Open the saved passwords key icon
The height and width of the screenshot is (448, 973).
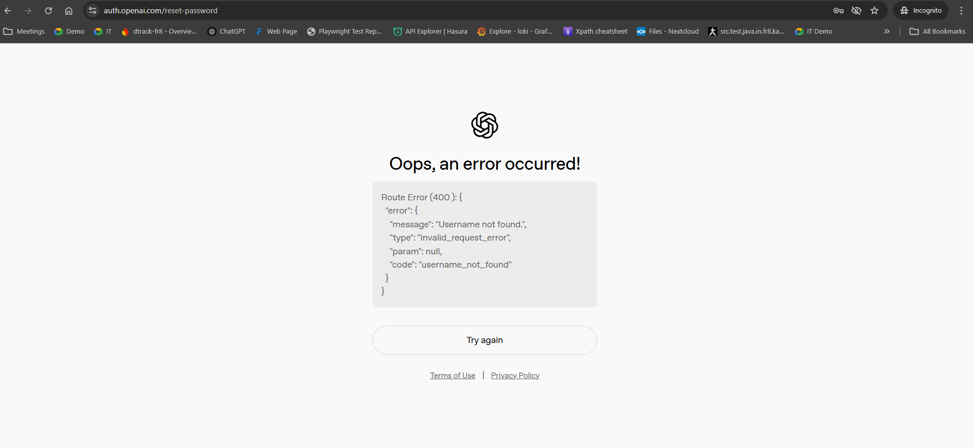tap(839, 11)
